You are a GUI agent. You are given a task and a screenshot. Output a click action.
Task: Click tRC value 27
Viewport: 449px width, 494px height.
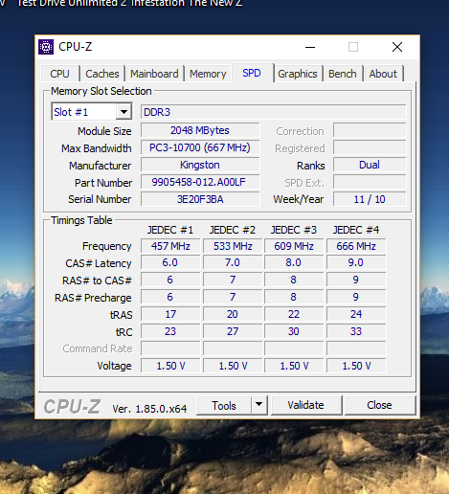[233, 331]
